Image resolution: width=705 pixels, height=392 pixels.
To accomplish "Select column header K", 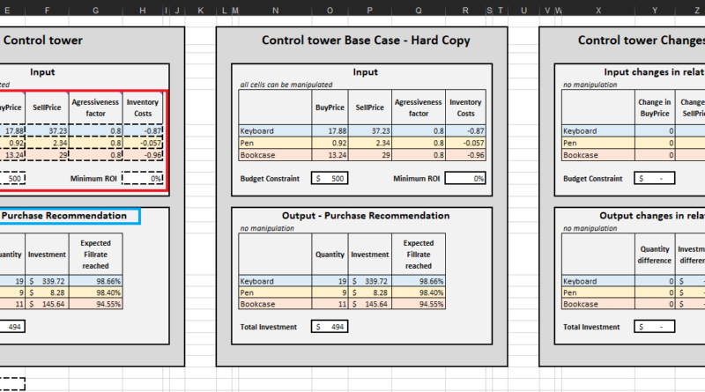I will tap(201, 11).
